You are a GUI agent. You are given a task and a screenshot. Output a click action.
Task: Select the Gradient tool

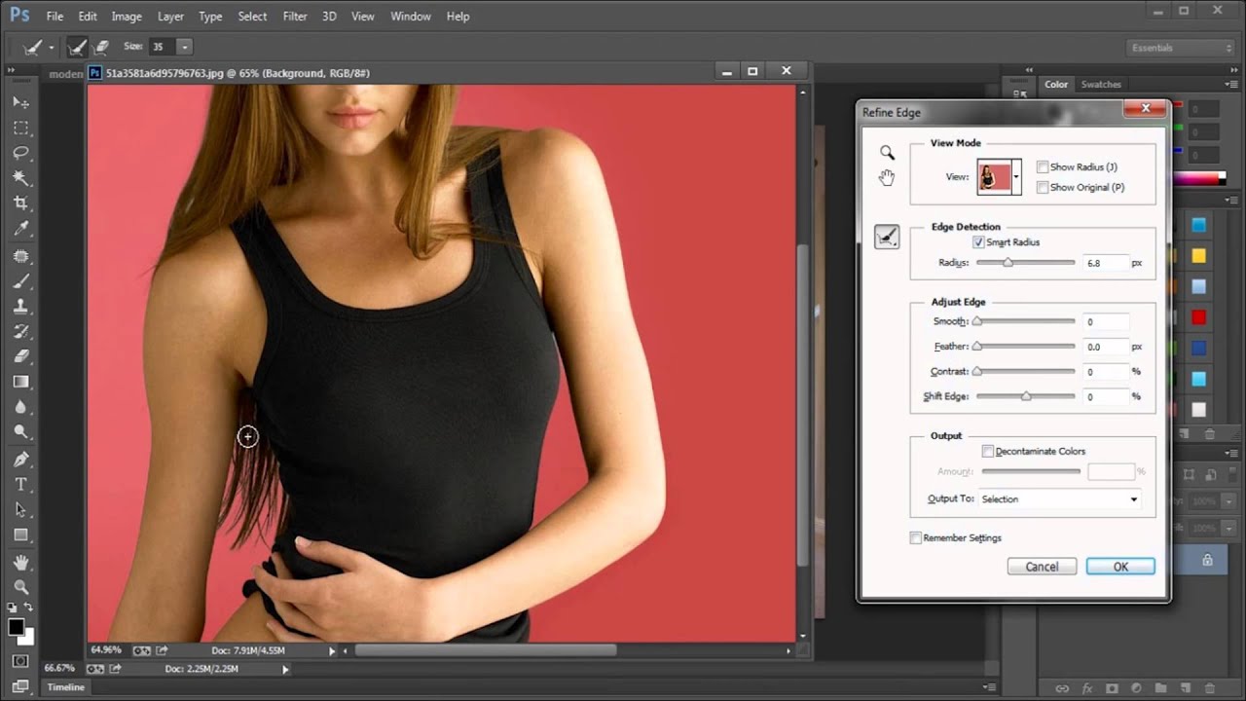[x=20, y=383]
